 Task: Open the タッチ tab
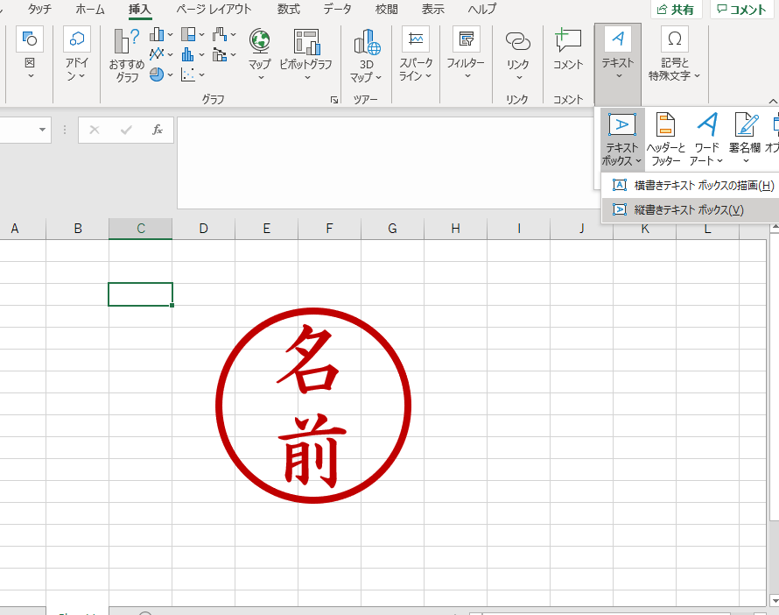click(x=39, y=10)
